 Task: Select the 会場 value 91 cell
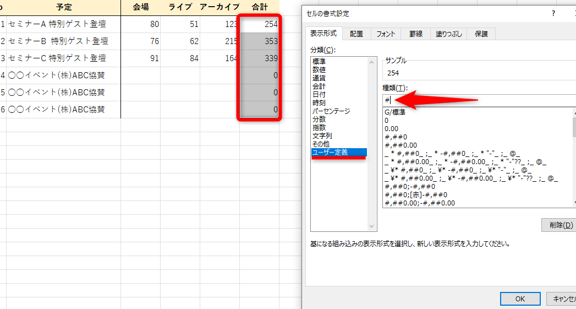click(x=141, y=58)
